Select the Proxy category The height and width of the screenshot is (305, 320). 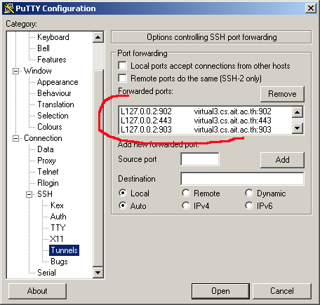tap(46, 161)
